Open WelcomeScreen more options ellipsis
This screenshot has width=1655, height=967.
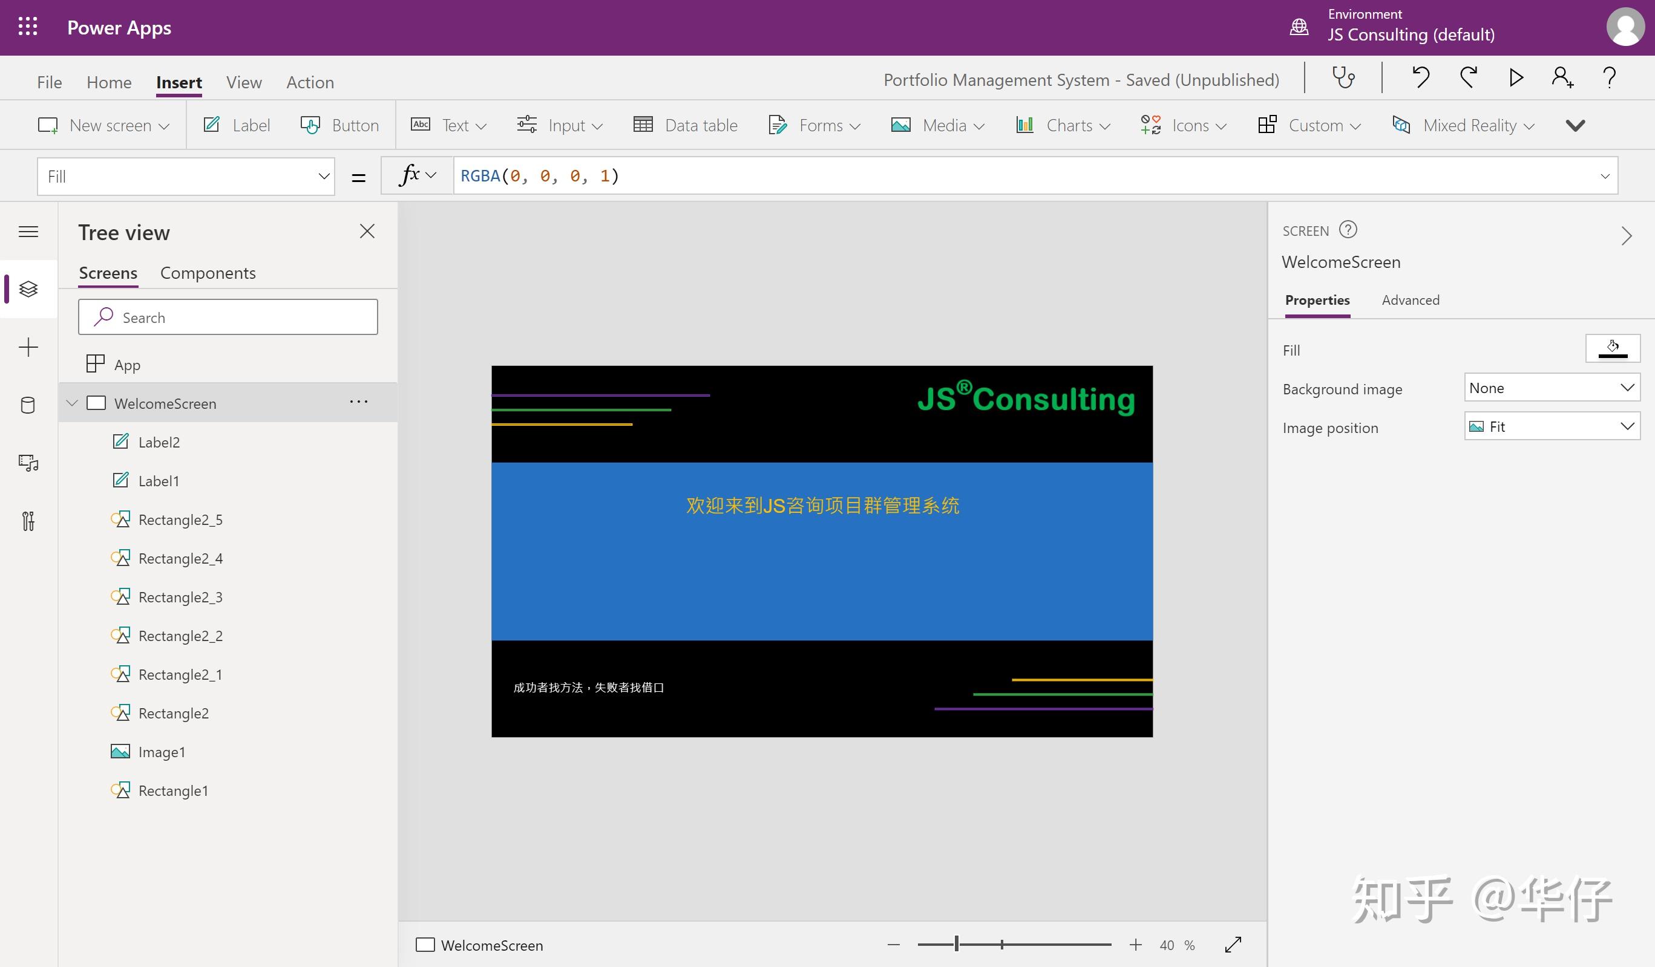pyautogui.click(x=359, y=402)
